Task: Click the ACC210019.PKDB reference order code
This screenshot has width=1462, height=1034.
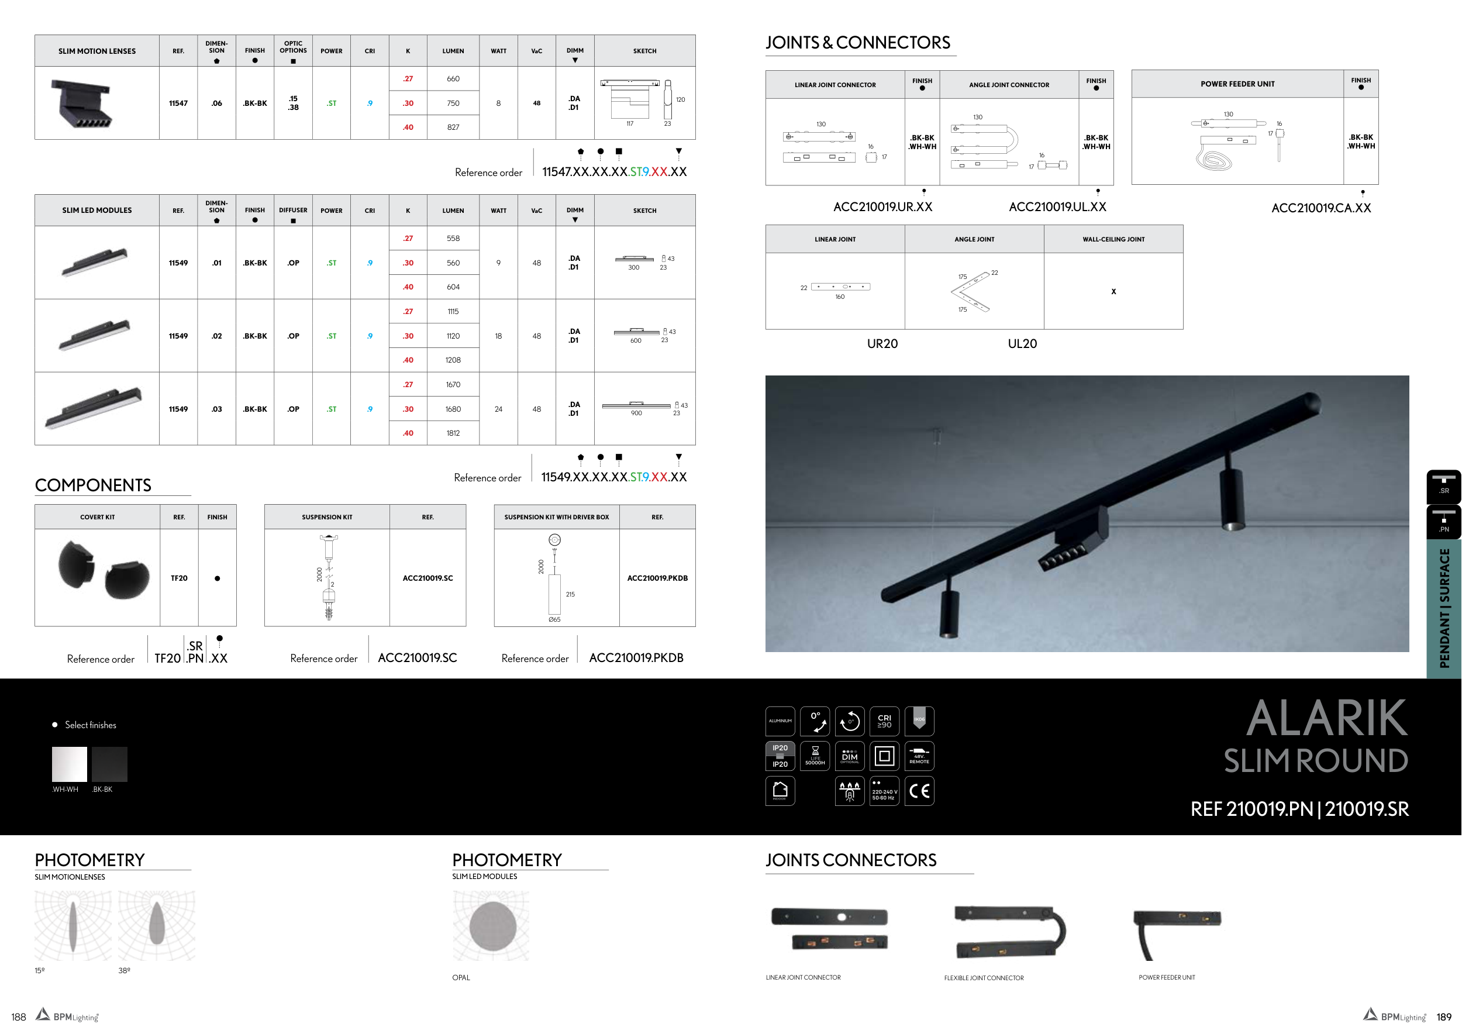Action: (636, 658)
